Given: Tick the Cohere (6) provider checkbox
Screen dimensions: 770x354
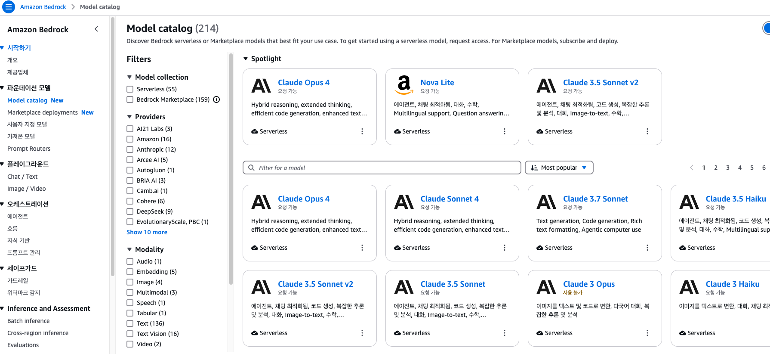Looking at the screenshot, I should coord(130,201).
